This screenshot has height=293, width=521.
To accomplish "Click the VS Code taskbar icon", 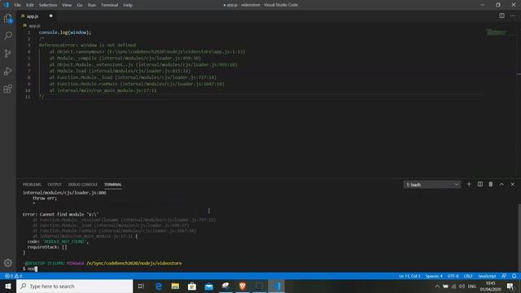I will pyautogui.click(x=277, y=286).
